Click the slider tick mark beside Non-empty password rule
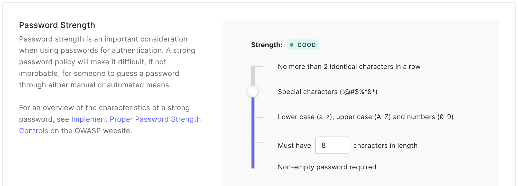Image resolution: width=518 pixels, height=186 pixels. pos(259,168)
